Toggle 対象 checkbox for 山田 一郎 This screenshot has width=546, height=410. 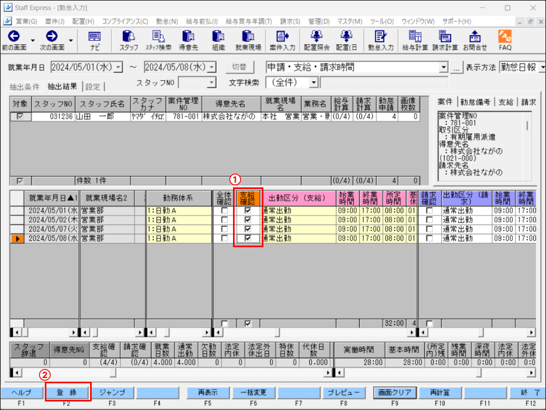pyautogui.click(x=20, y=116)
